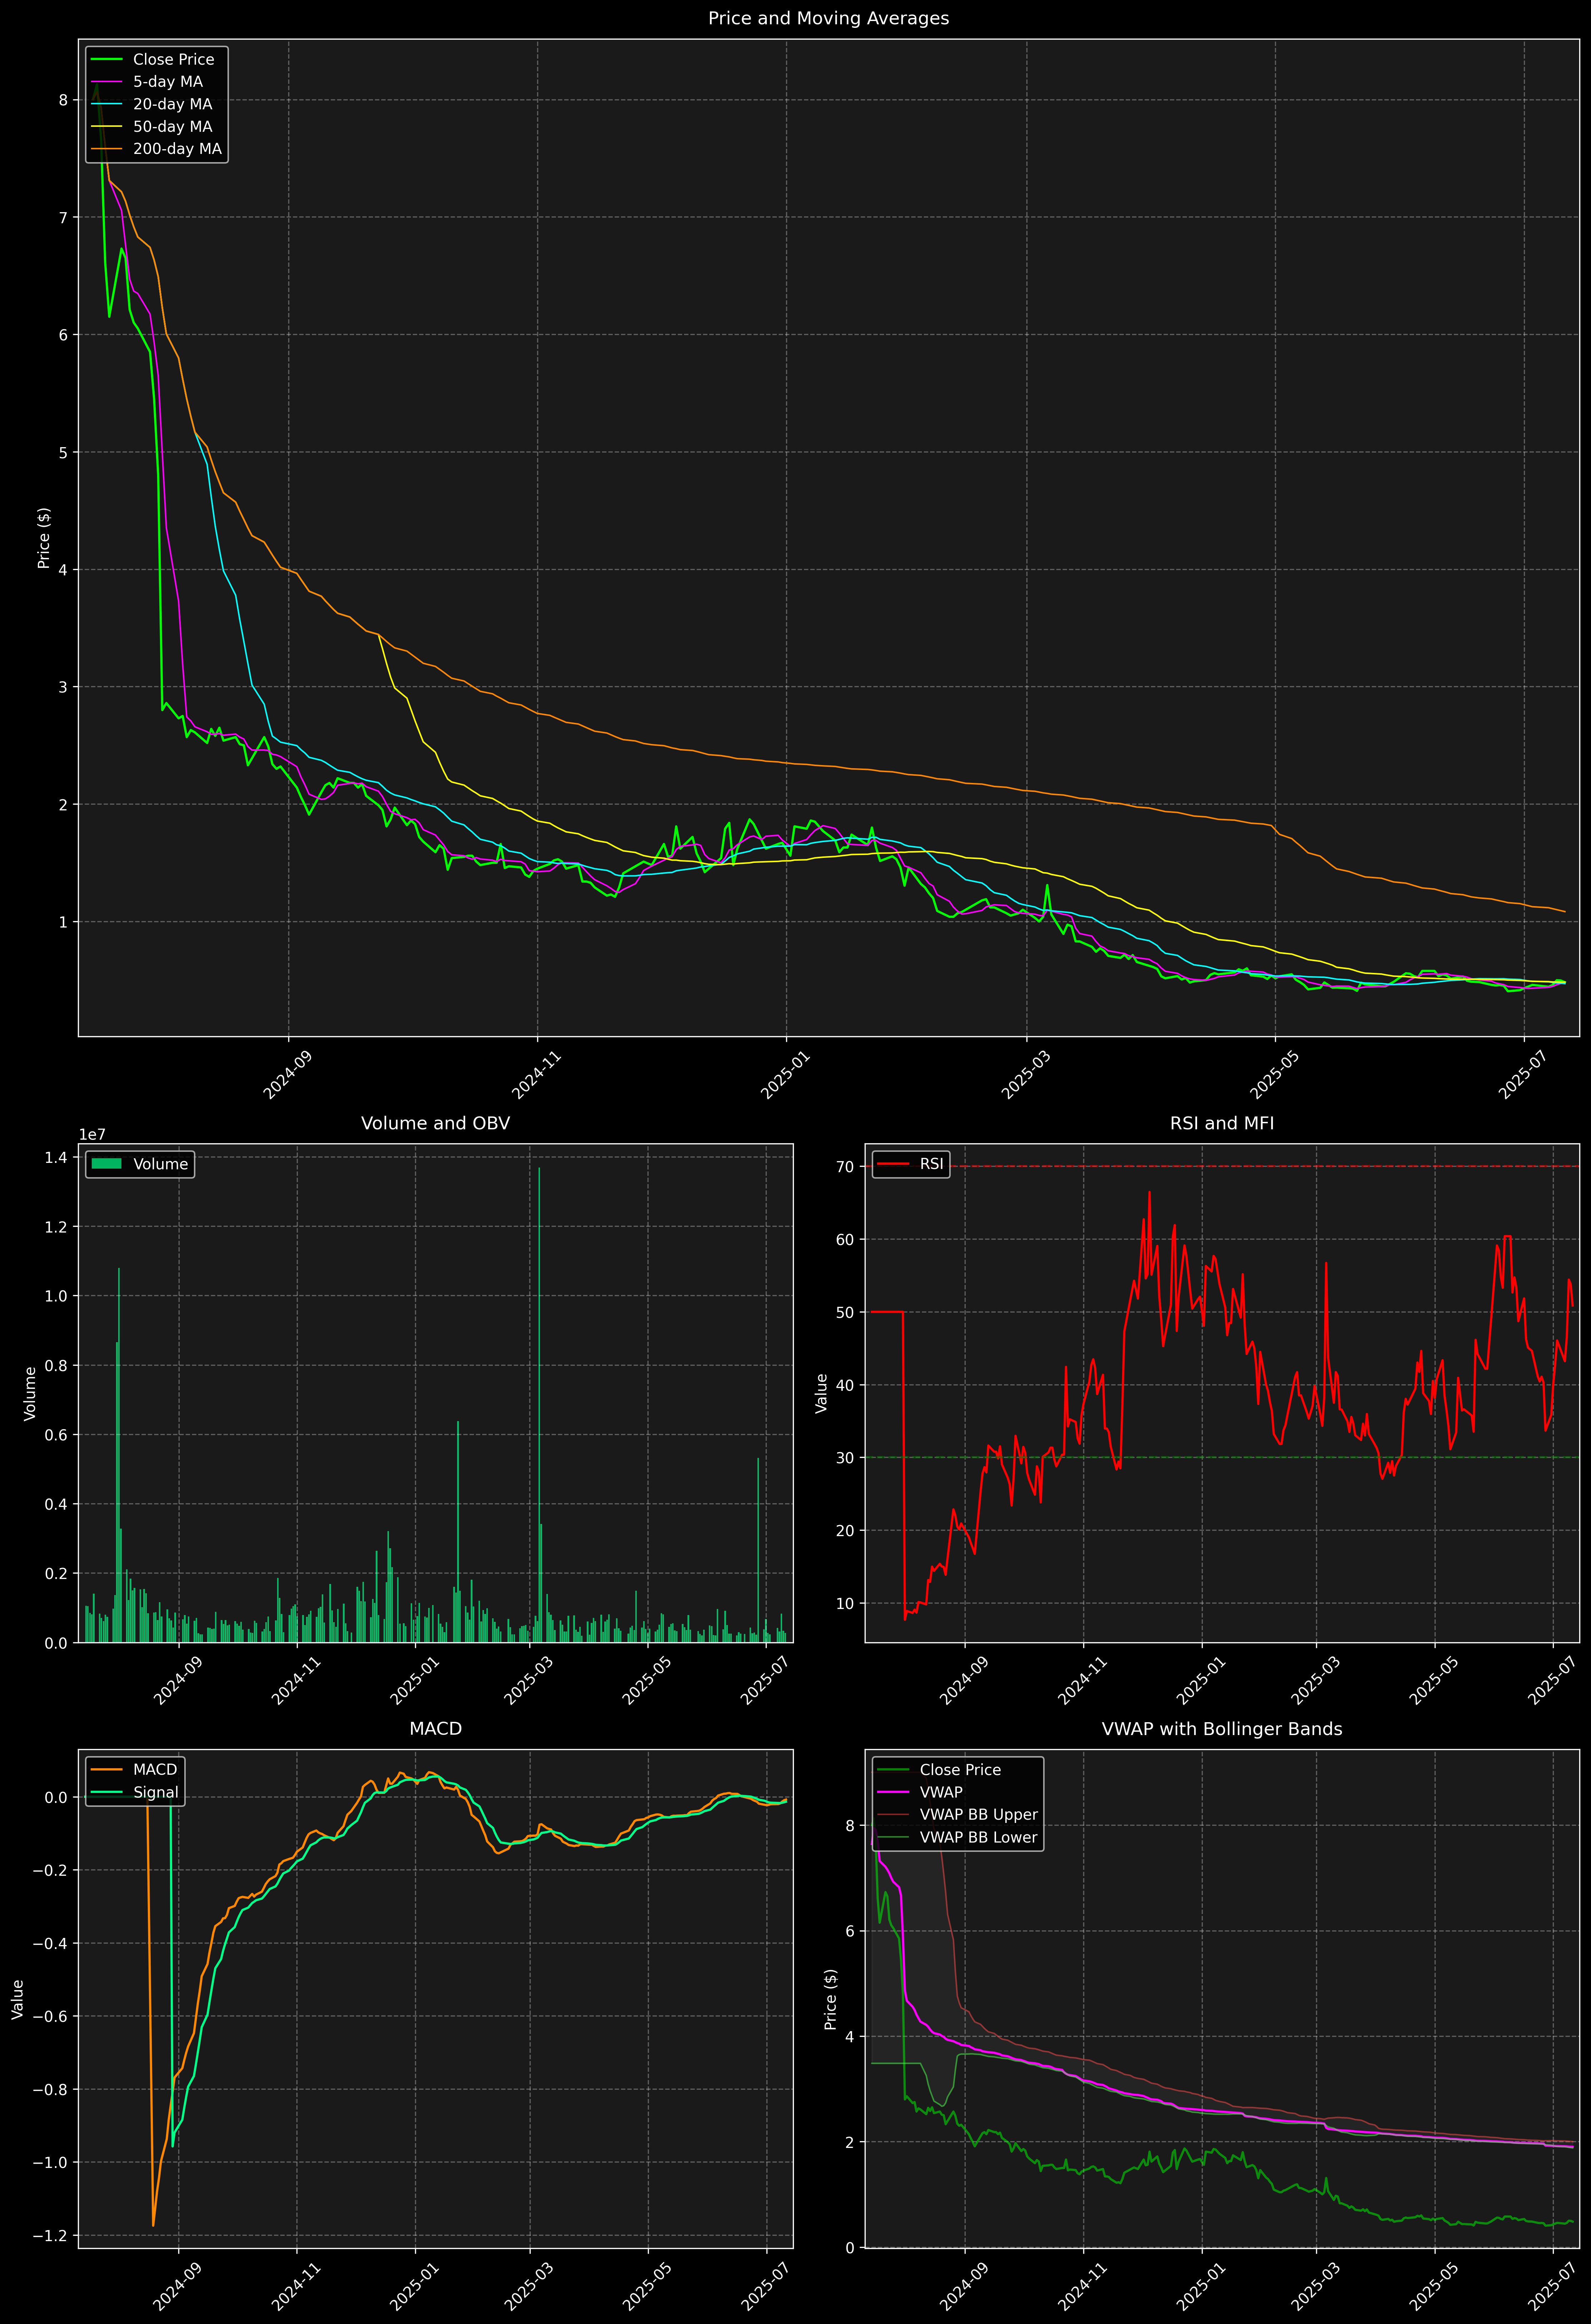
Task: Click the 'Value' y-axis label on MACD chart
Action: point(18,1999)
